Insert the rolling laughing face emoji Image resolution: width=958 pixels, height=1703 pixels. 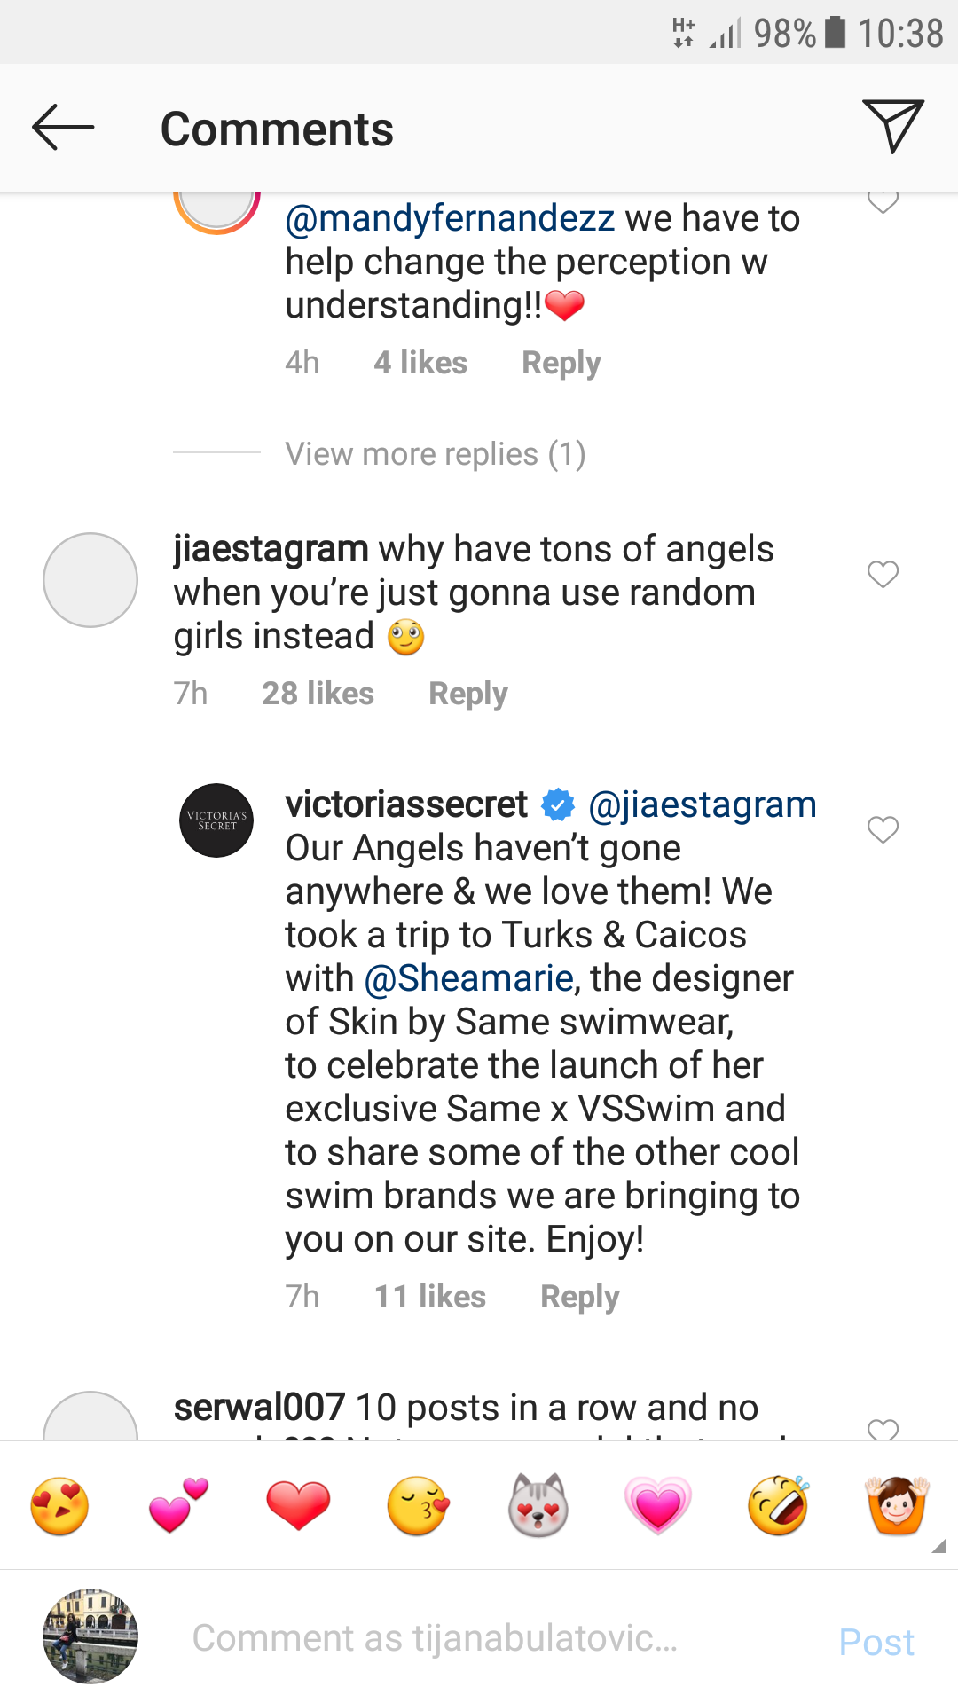778,1506
